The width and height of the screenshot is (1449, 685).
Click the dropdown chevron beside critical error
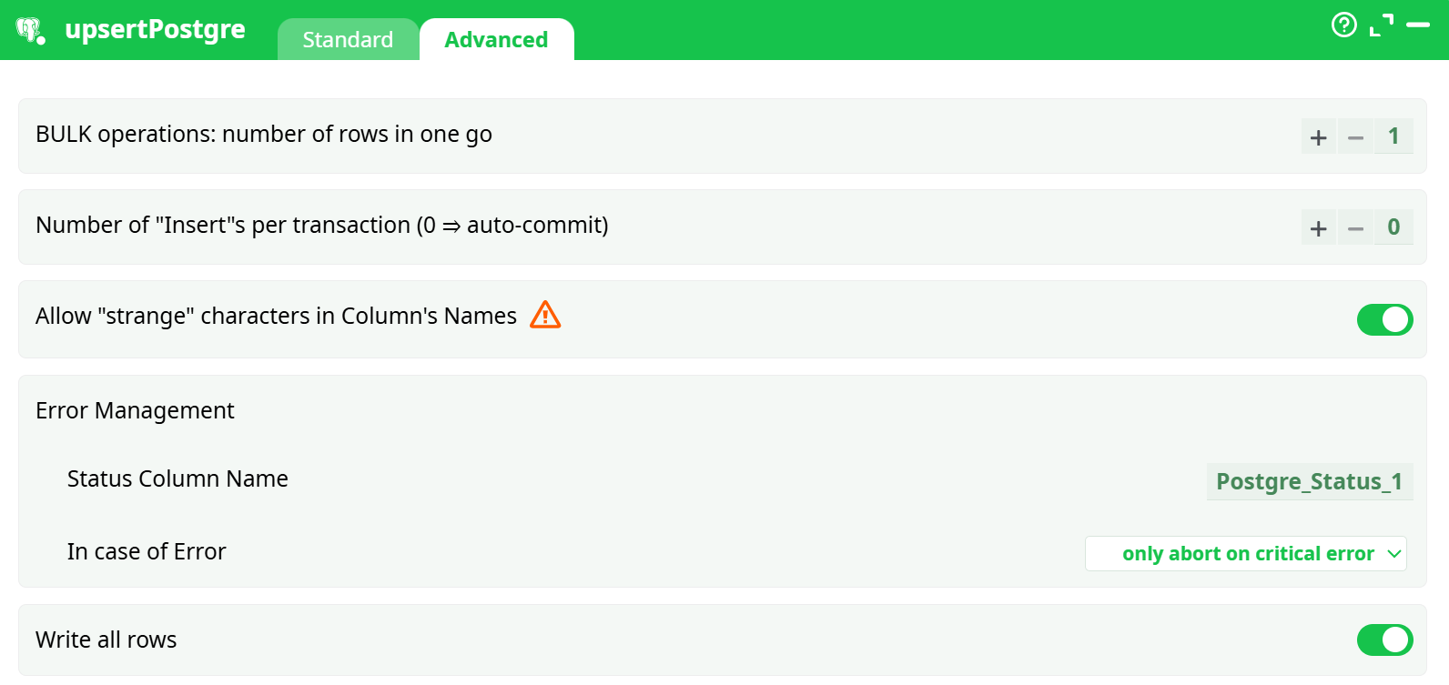[x=1393, y=553]
